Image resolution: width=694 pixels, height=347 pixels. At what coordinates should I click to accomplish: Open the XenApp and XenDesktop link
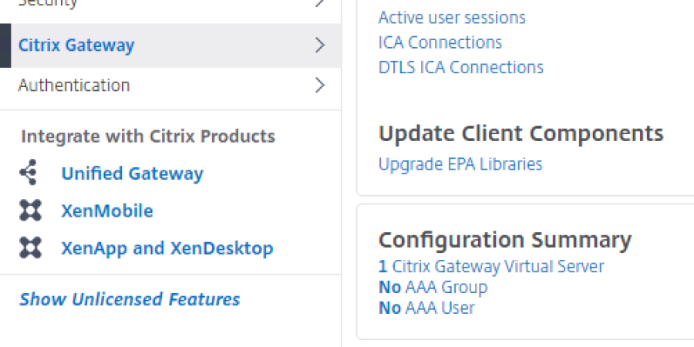pyautogui.click(x=167, y=248)
